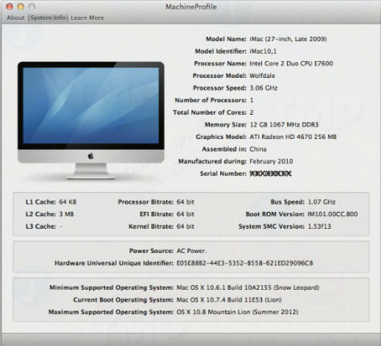Click the text Mac OS X 10.7.4 Build 11E53 (Lion)
This screenshot has width=381, height=346.
[x=229, y=300]
